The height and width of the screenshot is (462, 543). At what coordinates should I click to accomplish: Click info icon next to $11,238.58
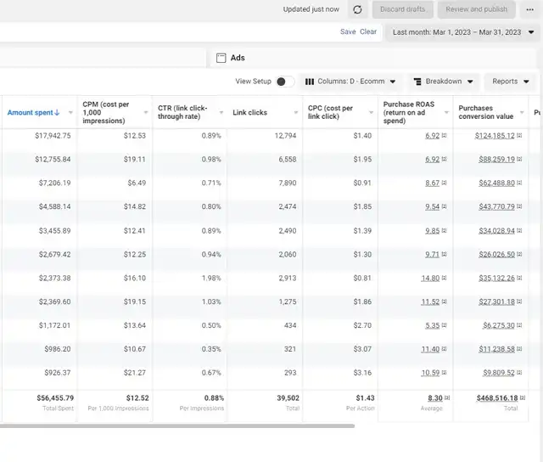click(x=519, y=349)
